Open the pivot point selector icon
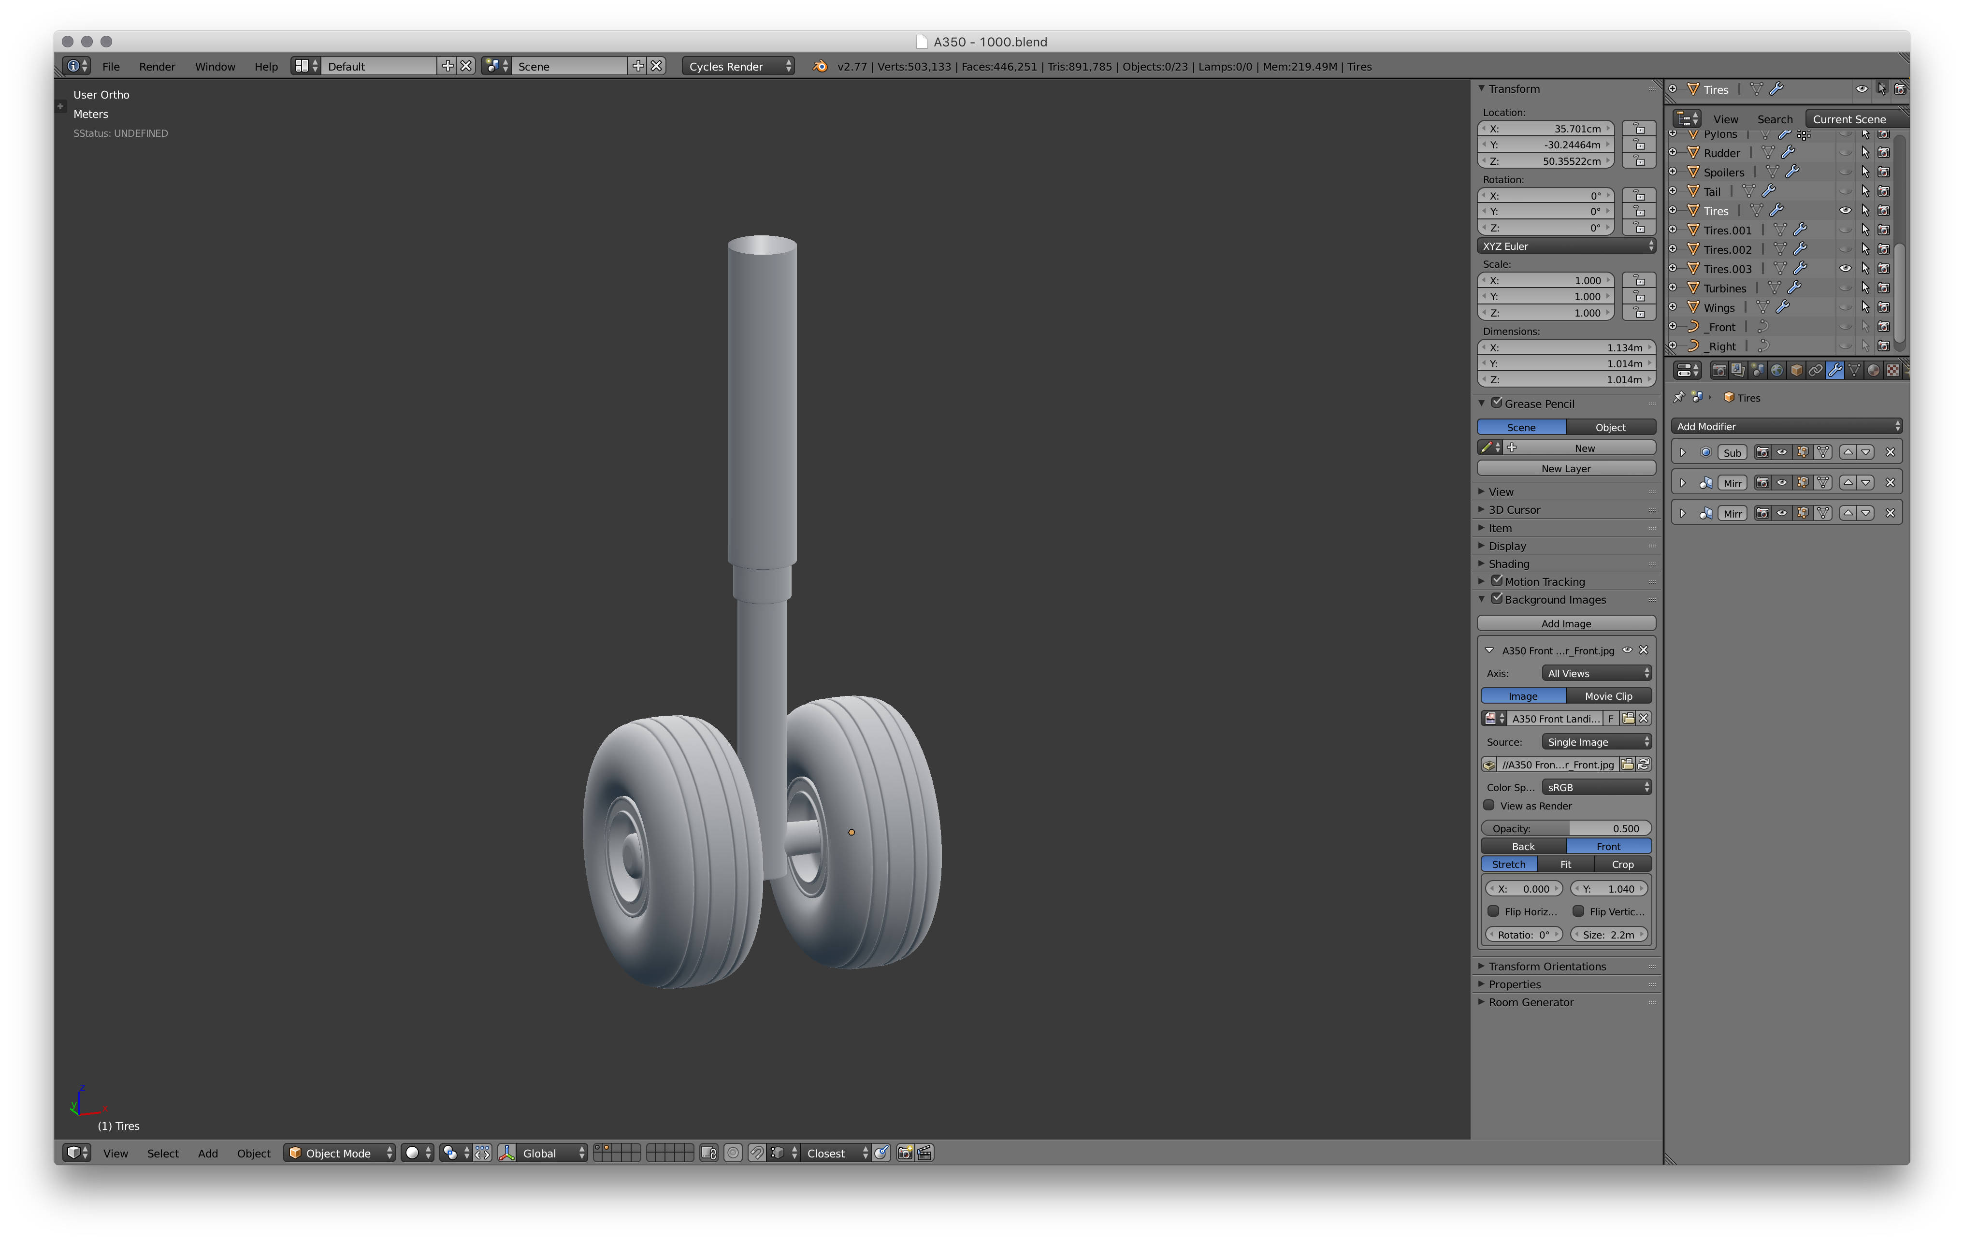This screenshot has height=1242, width=1964. tap(455, 1153)
